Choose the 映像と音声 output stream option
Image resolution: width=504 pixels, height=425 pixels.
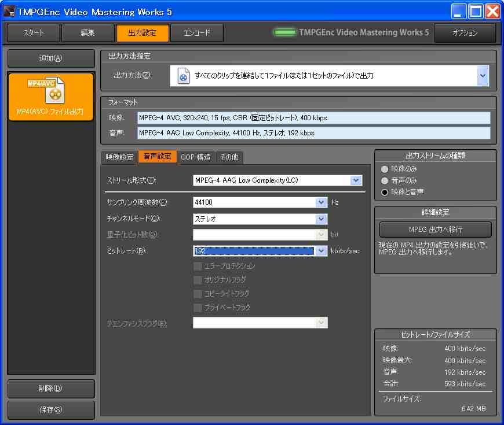(x=384, y=191)
